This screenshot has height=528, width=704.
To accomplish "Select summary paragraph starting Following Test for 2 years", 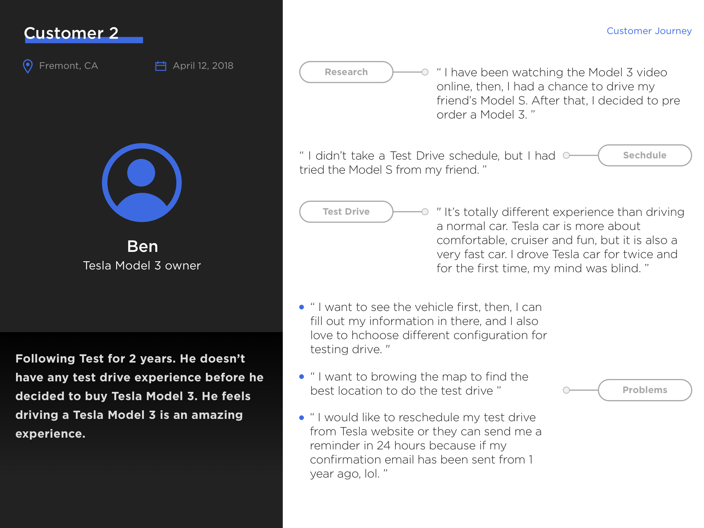I will coord(139,396).
